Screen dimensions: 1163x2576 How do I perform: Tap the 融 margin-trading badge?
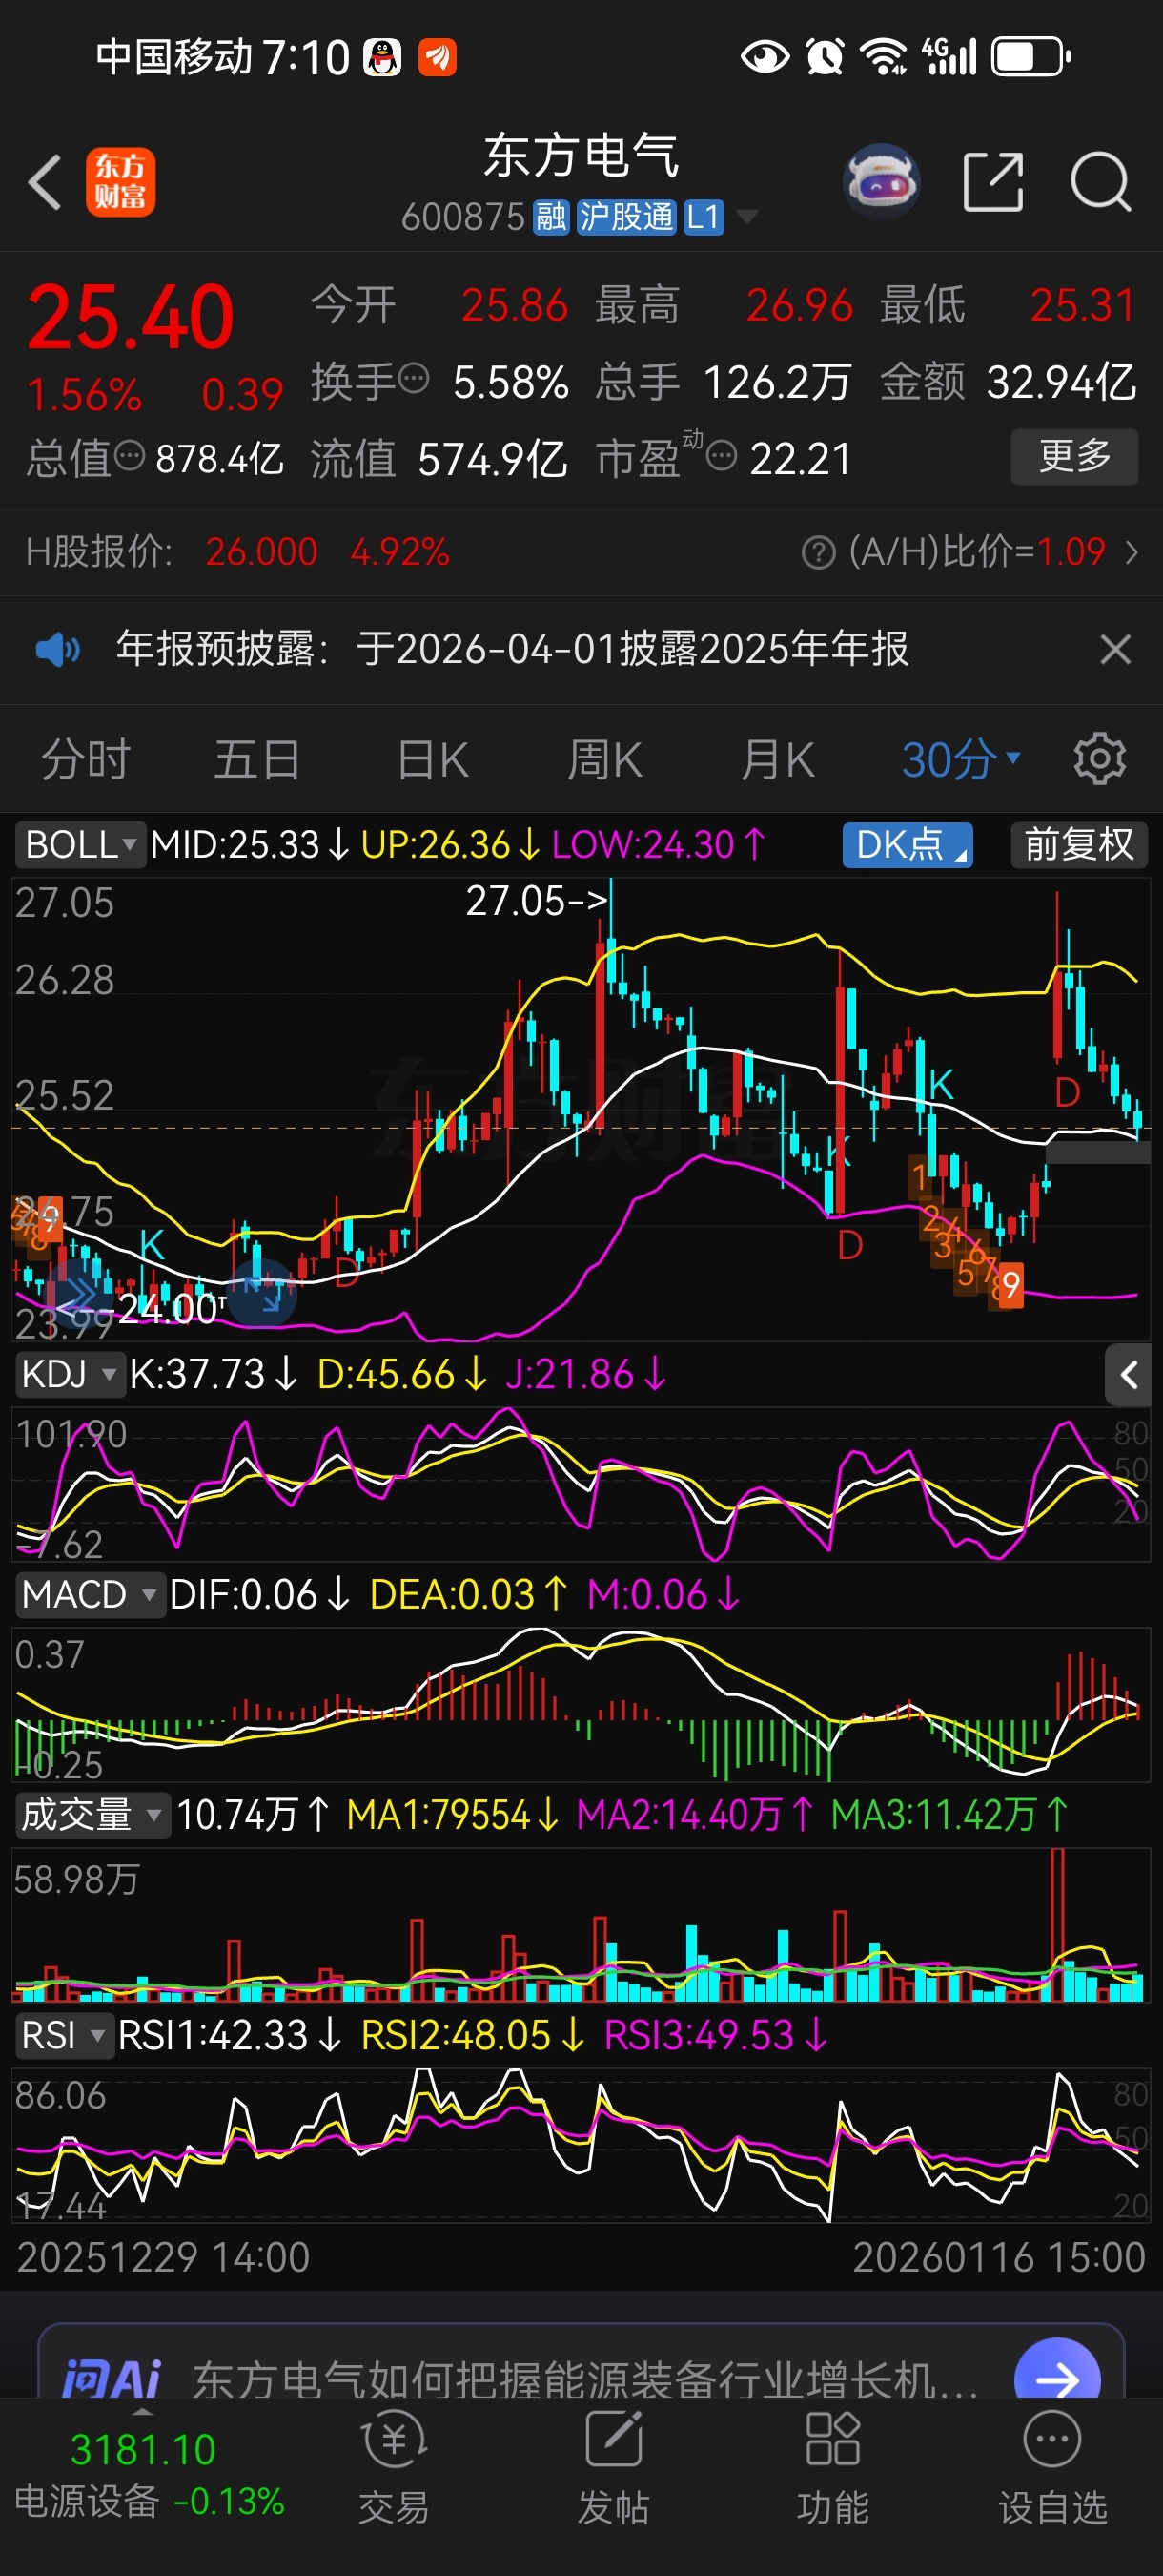click(551, 217)
